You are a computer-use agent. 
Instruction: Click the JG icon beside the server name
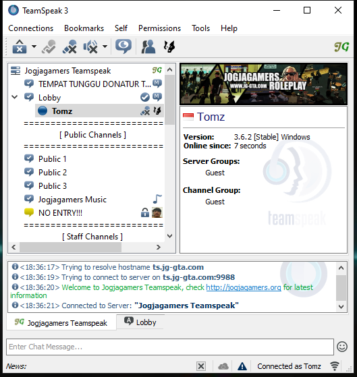click(x=157, y=70)
